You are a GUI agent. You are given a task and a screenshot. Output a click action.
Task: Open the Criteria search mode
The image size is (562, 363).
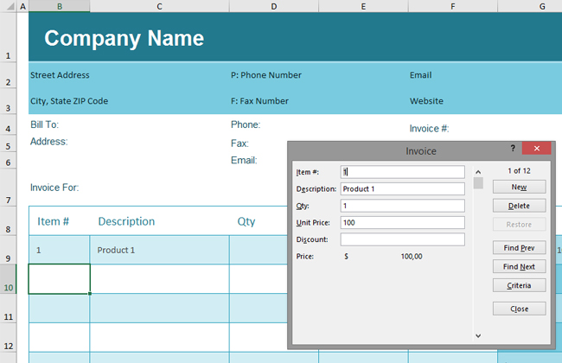[519, 285]
